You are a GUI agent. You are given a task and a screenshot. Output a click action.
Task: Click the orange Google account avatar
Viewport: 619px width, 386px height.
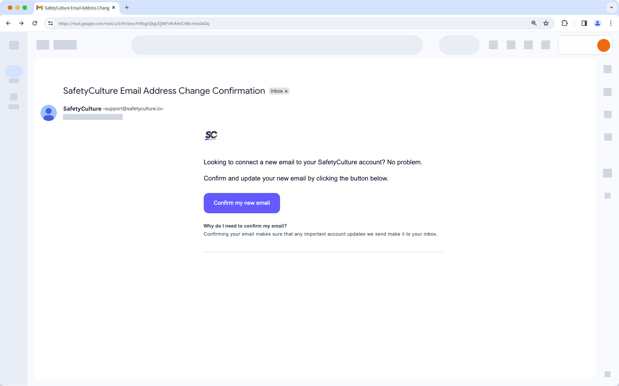(604, 45)
